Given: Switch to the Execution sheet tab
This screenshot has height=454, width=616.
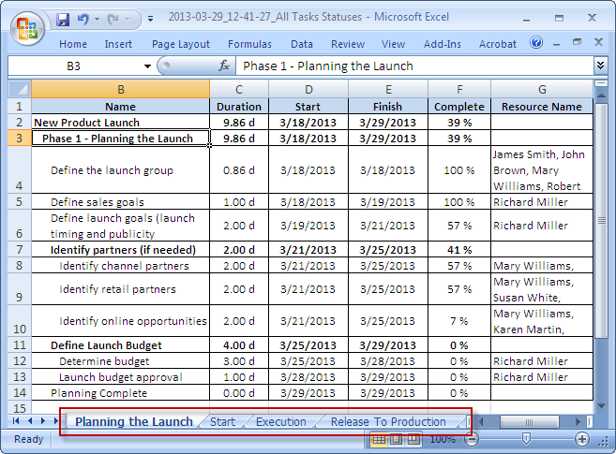Looking at the screenshot, I should point(280,422).
